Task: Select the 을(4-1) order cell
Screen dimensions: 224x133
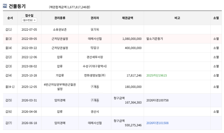Action: click(10, 87)
